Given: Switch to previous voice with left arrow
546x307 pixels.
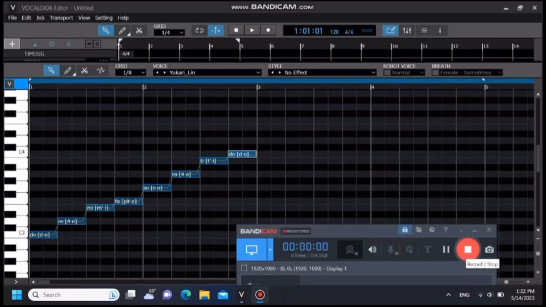Looking at the screenshot, I should tap(158, 72).
